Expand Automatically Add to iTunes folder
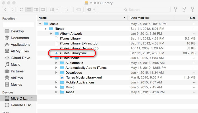Screen dimensions: 198x113 tap(56, 68)
